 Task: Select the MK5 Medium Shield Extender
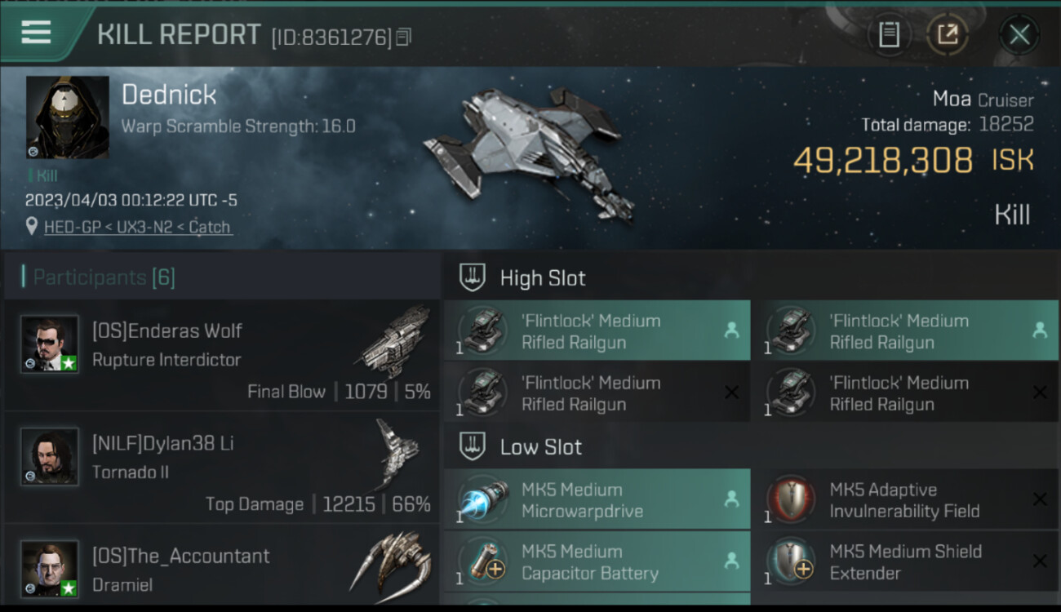(x=904, y=562)
